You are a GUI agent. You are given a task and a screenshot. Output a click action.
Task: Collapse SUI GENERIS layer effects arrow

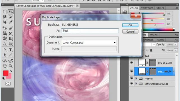(174, 71)
